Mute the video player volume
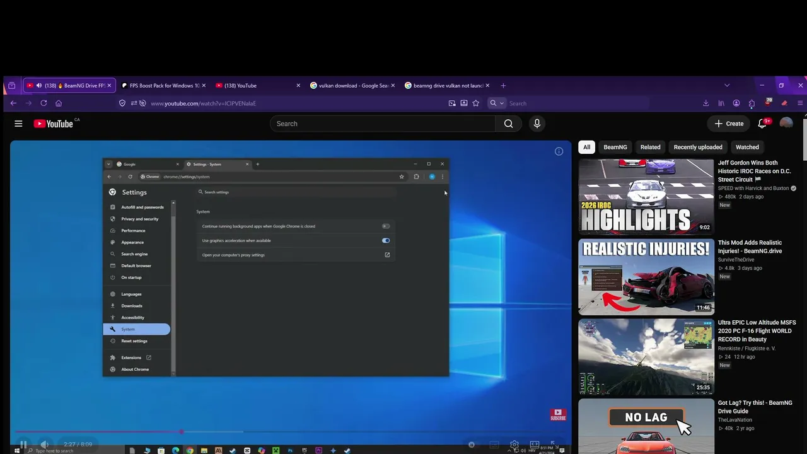 point(45,445)
